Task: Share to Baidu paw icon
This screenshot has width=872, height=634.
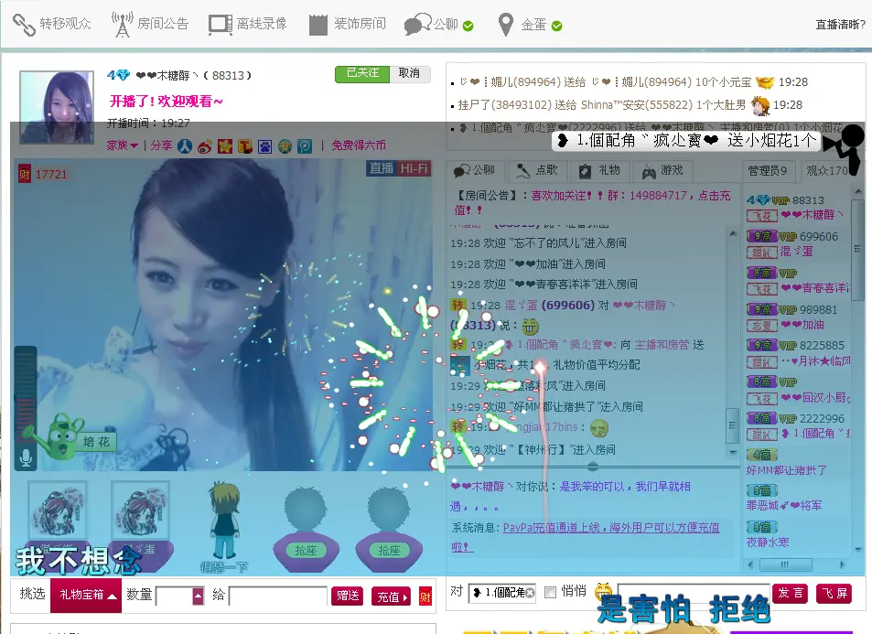Action: (x=264, y=145)
